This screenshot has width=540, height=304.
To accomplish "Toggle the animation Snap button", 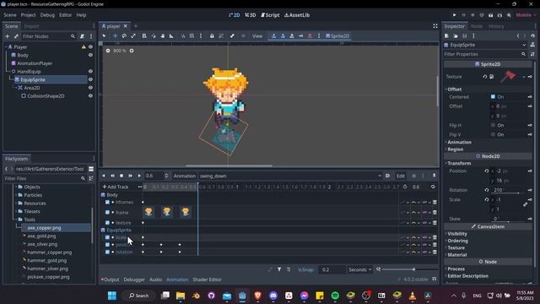I will pos(305,269).
